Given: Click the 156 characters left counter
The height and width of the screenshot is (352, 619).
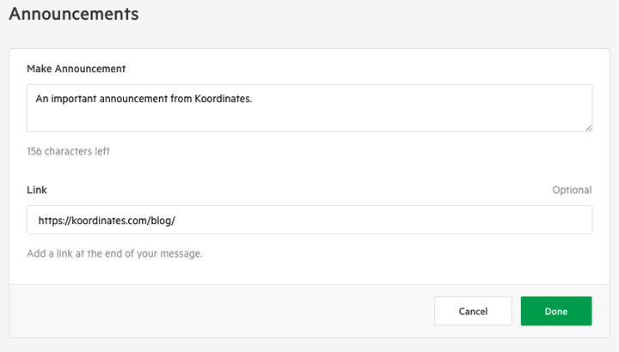Looking at the screenshot, I should point(68,152).
